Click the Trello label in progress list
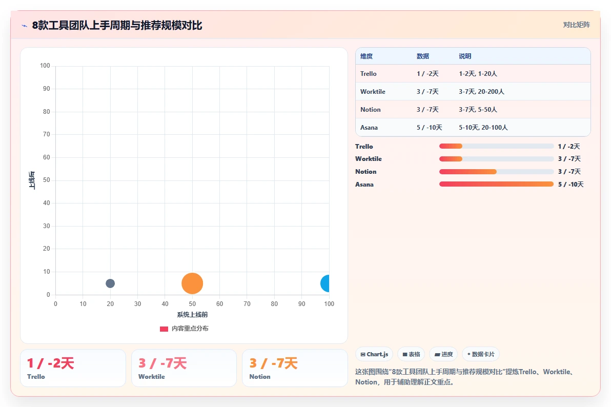The width and height of the screenshot is (611, 407). [x=364, y=147]
